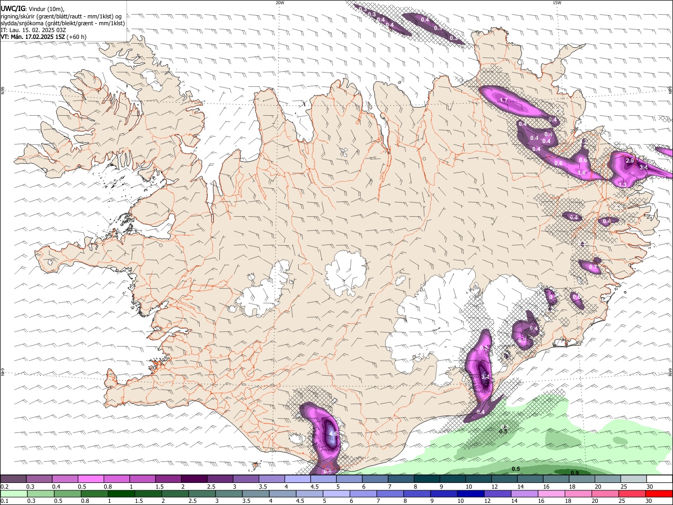
Task: Select the '2.9' precipitation value on the east coast
Action: click(630, 160)
